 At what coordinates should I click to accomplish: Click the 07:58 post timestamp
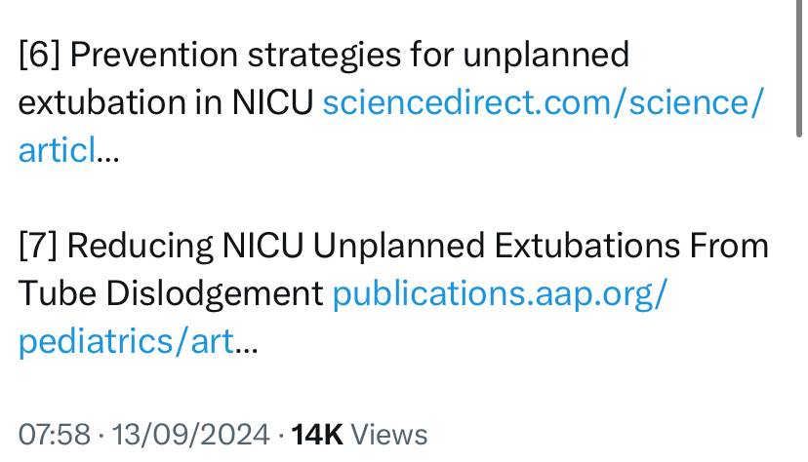click(55, 434)
